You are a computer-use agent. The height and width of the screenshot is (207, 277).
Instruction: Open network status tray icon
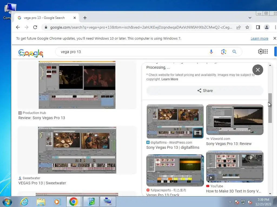(243, 202)
